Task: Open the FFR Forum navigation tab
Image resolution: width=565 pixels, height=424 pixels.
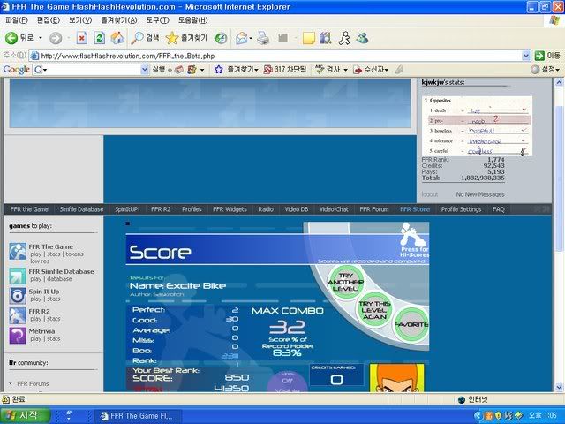Action: [x=374, y=209]
